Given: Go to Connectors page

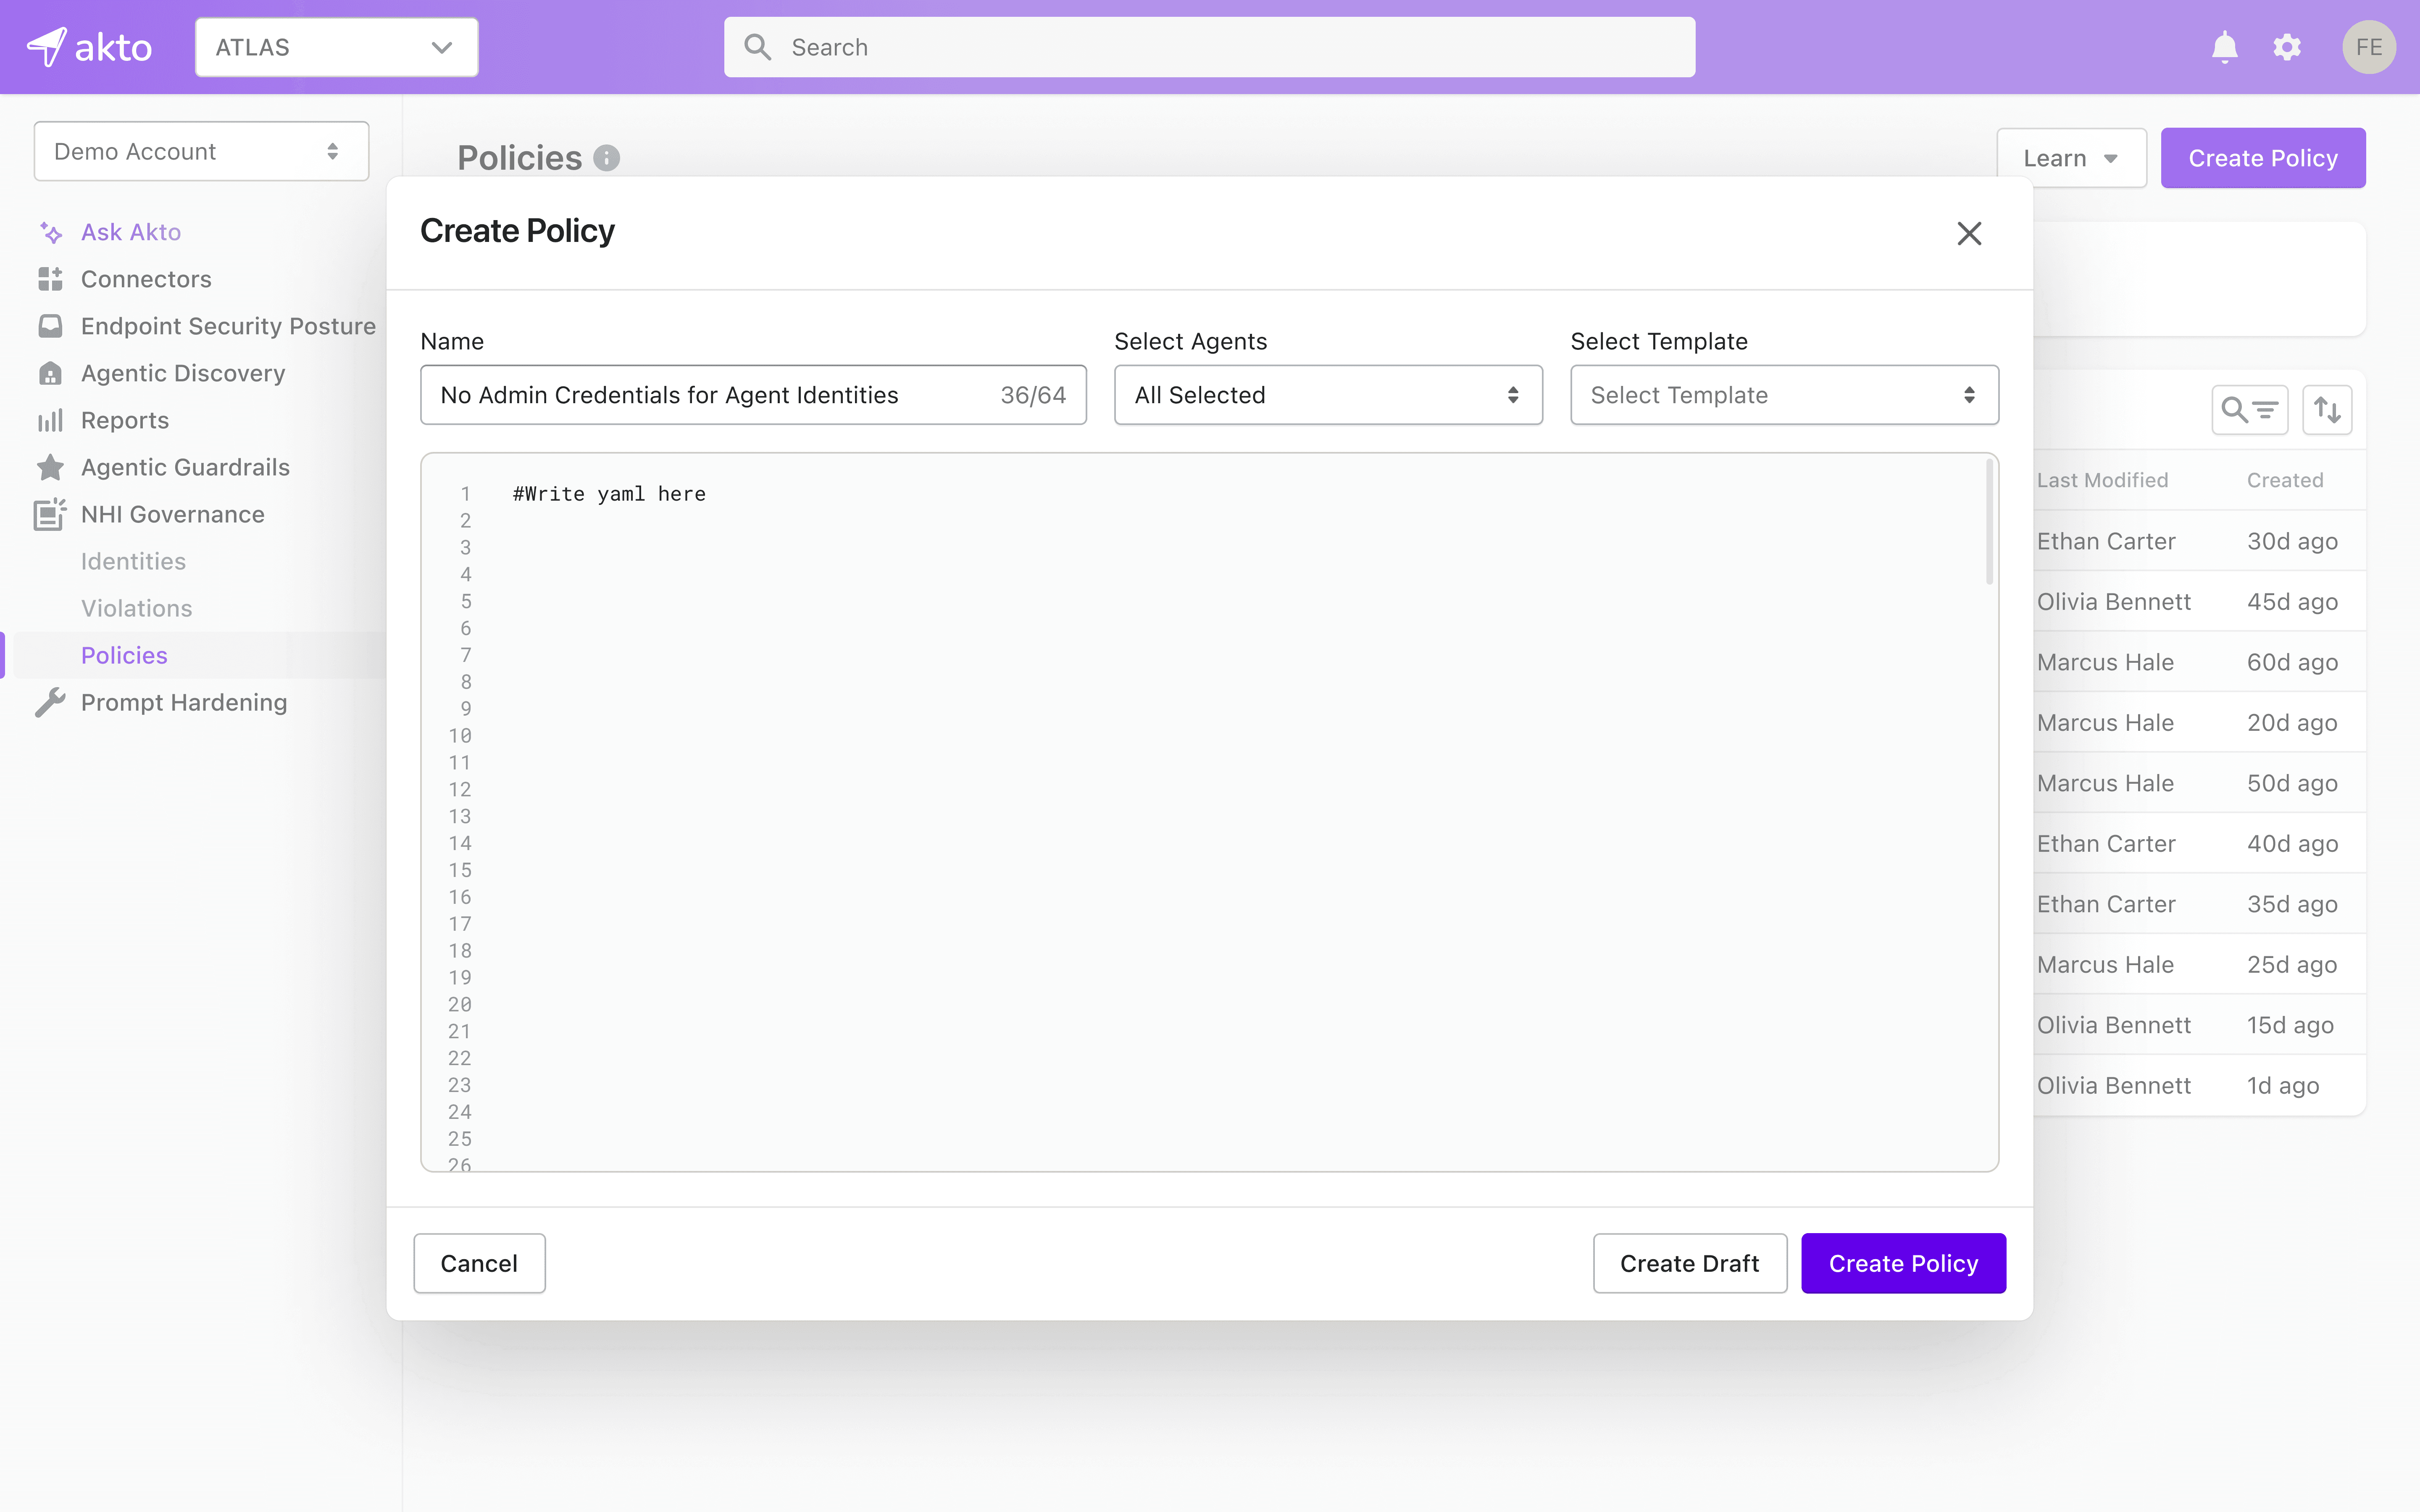Looking at the screenshot, I should [146, 279].
